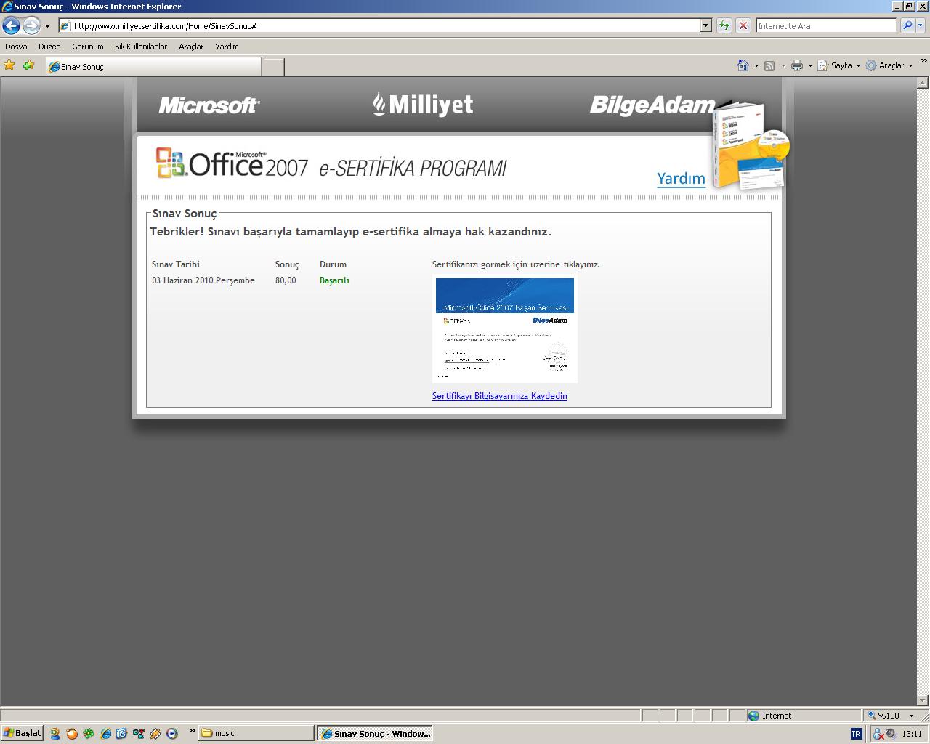Click the vertical scrollbar down arrow
The width and height of the screenshot is (930, 744).
[923, 700]
